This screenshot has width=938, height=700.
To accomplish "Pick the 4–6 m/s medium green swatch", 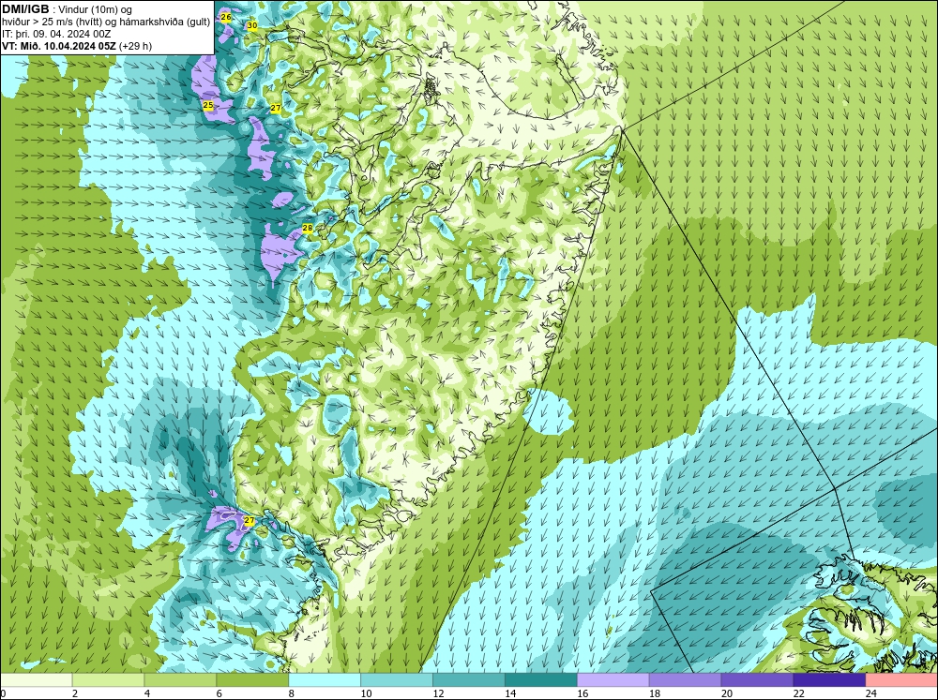I will tap(180, 680).
